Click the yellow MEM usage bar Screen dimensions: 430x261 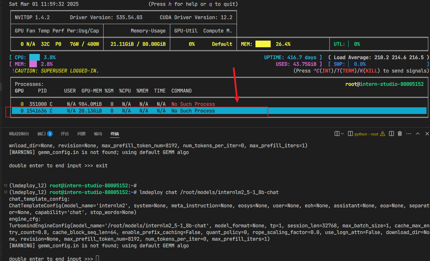coord(263,44)
